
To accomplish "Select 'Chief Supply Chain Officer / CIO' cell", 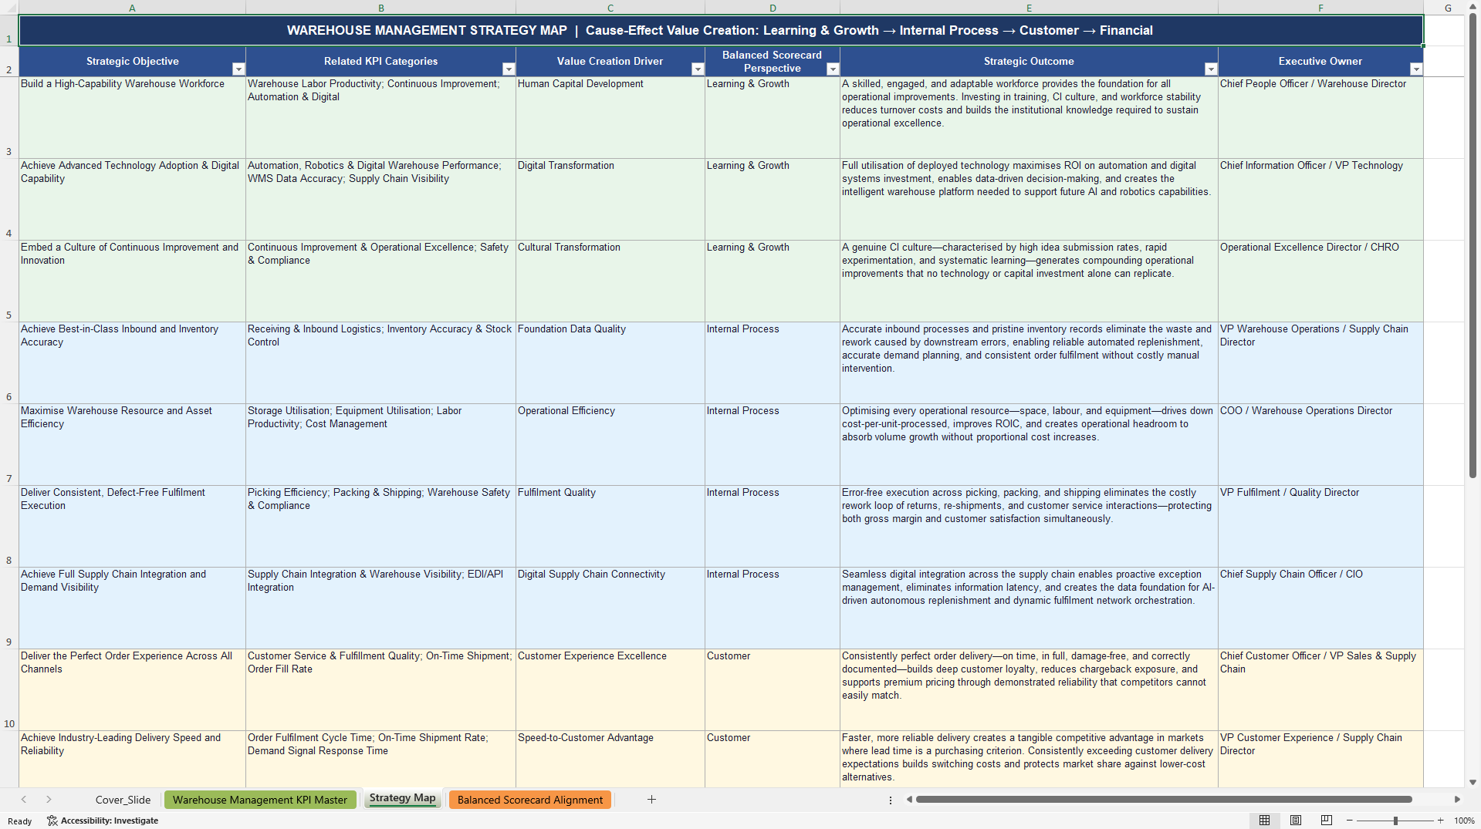I will pyautogui.click(x=1320, y=608).
